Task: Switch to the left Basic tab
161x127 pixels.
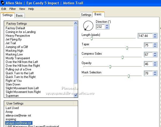Action: pos(19,16)
